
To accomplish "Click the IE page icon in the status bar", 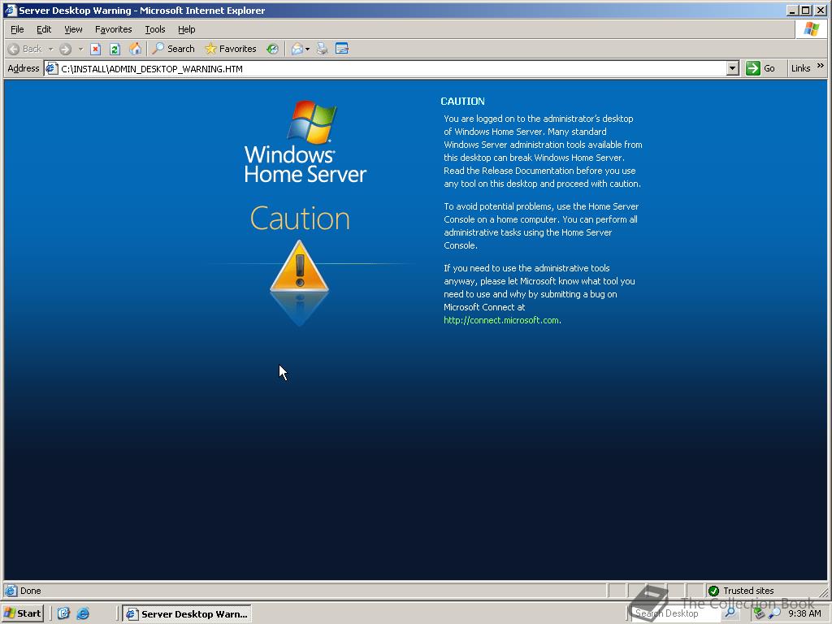I will click(x=11, y=591).
